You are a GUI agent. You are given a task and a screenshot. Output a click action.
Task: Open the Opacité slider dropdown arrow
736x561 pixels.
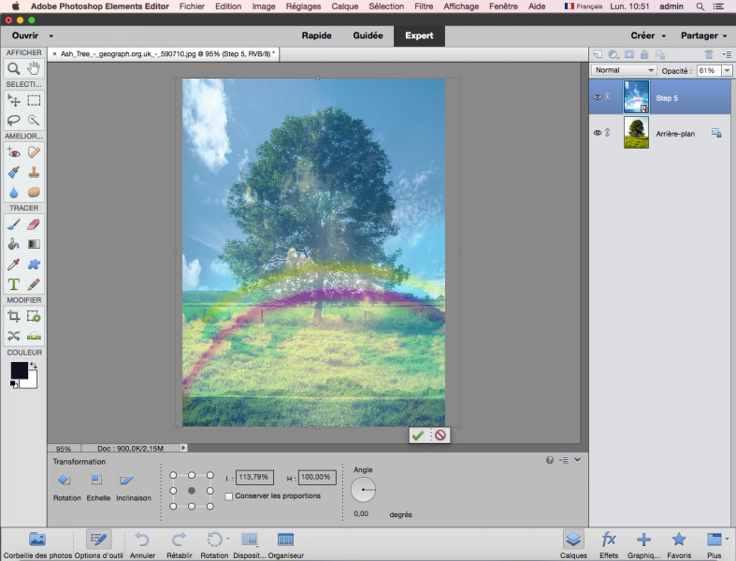tap(727, 71)
